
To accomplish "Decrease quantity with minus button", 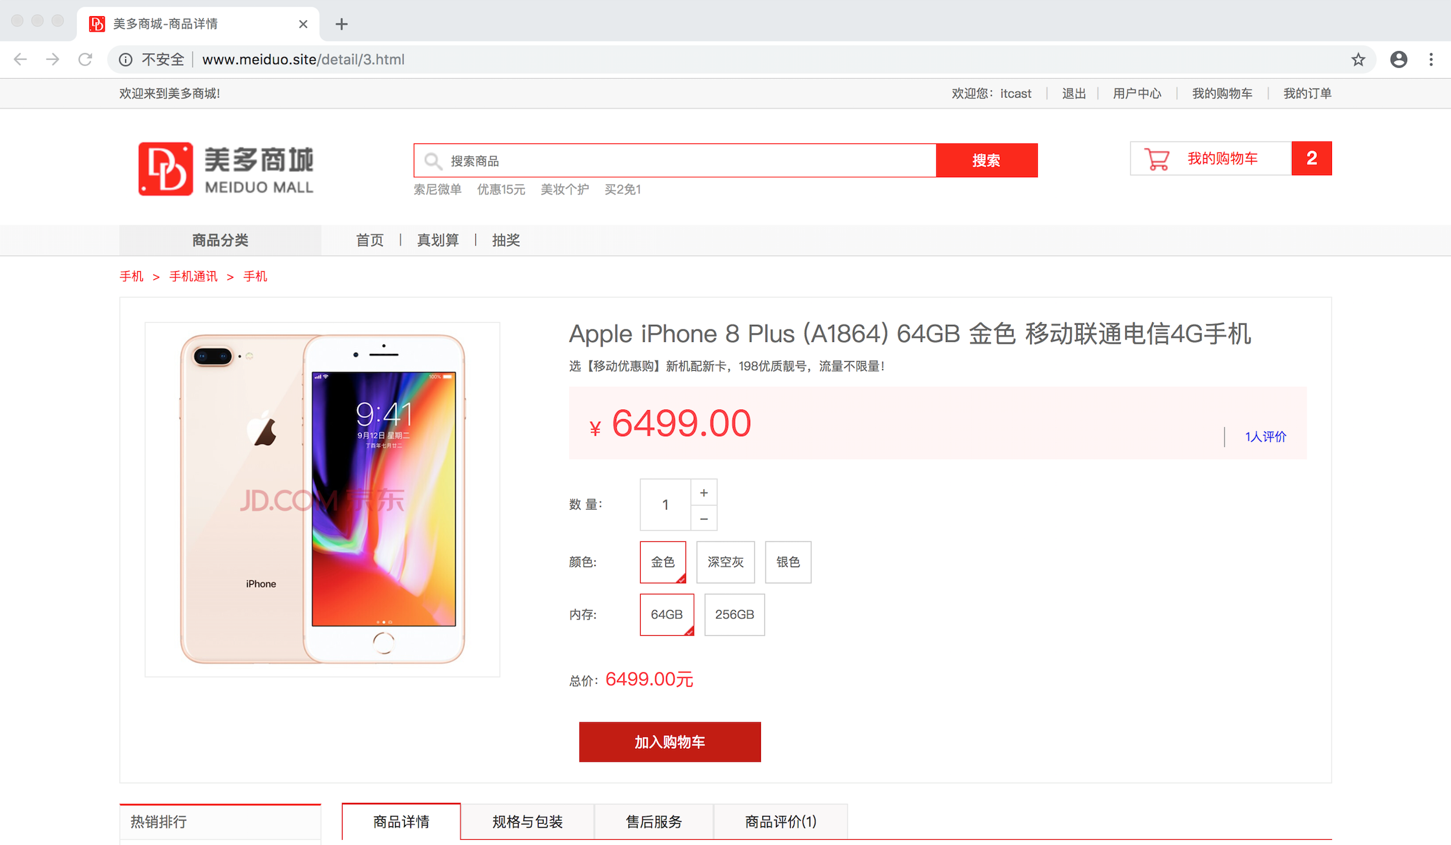I will (x=704, y=519).
